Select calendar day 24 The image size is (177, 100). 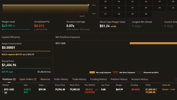160,8
